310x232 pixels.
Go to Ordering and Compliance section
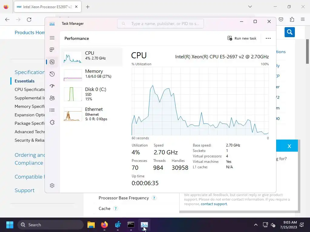[x=30, y=159]
